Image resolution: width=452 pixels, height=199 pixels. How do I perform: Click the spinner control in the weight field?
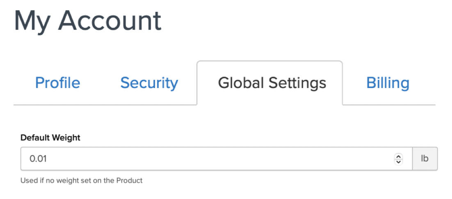398,158
